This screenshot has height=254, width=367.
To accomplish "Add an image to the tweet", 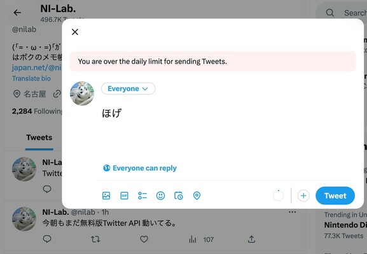I will [x=106, y=196].
